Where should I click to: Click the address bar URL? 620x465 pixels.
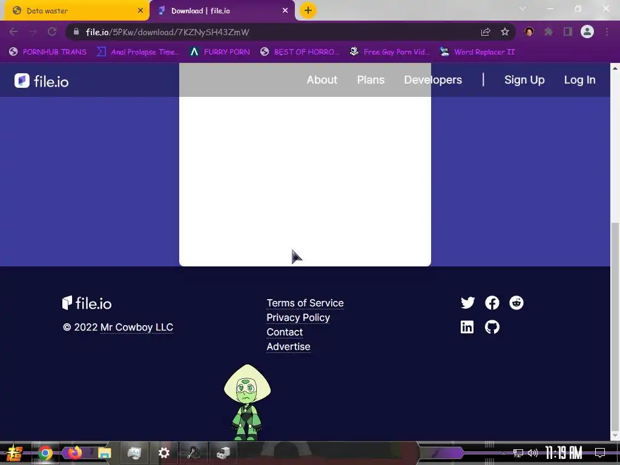(168, 32)
